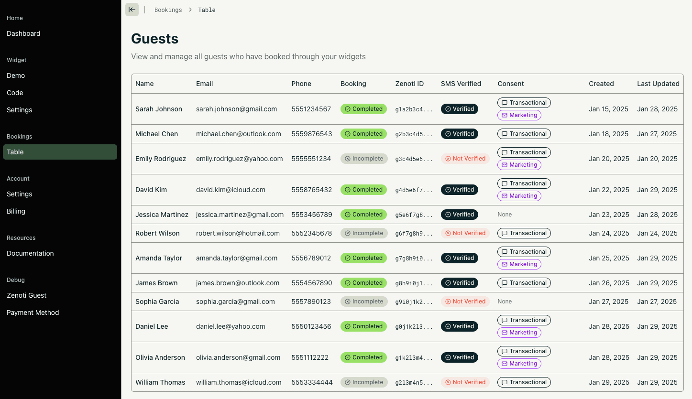Screen dimensions: 692x399
Task: Collapse the sidebar with the toggle icon
Action: [x=132, y=10]
